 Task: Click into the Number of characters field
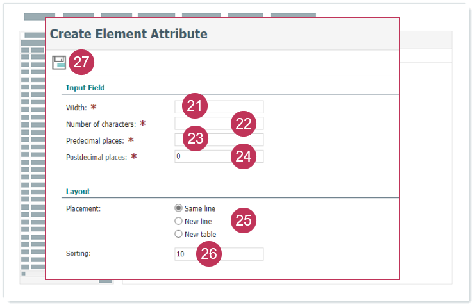click(202, 124)
